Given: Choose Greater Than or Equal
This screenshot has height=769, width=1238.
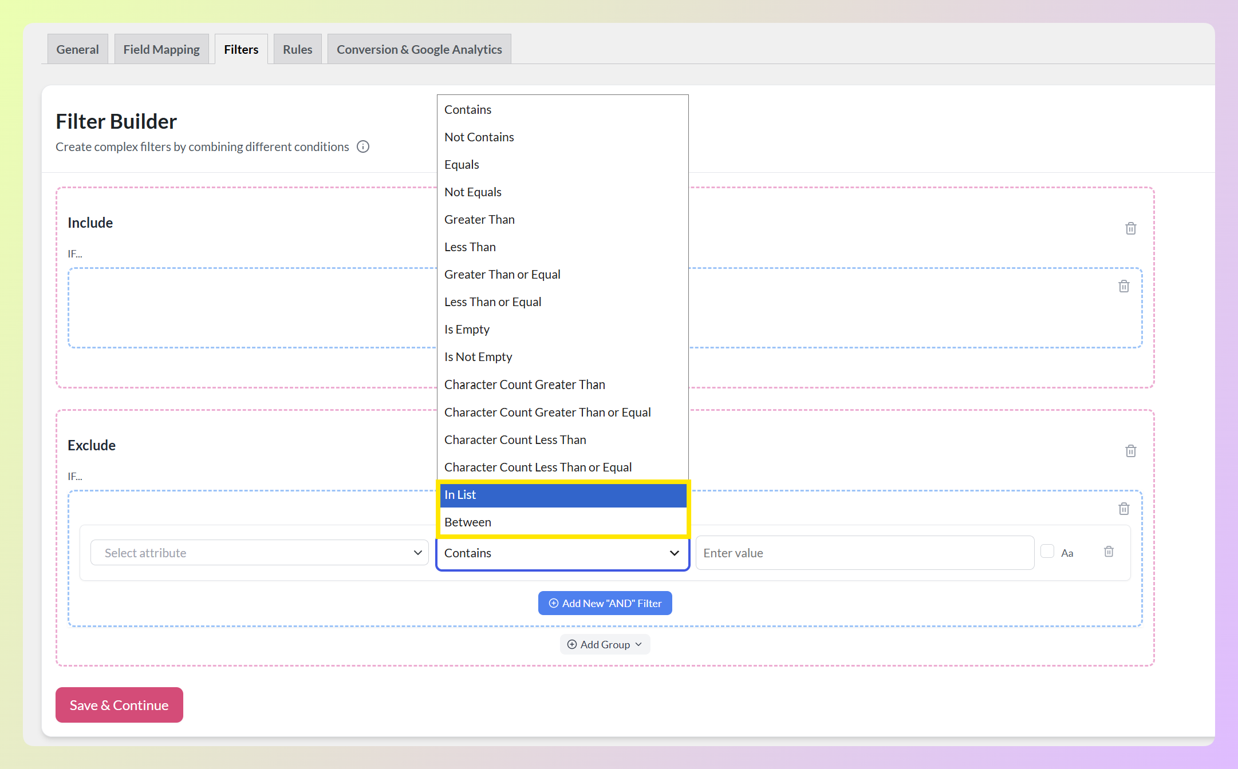Looking at the screenshot, I should (562, 274).
